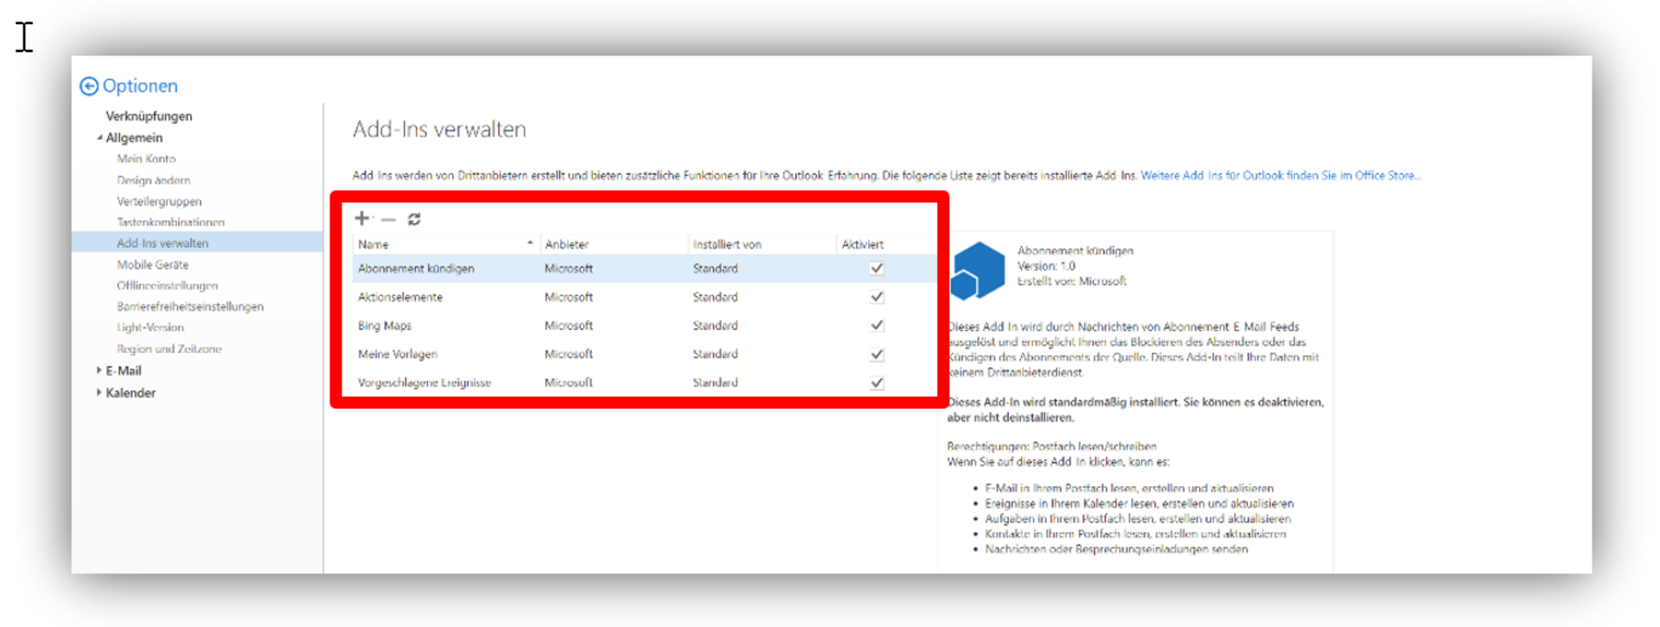This screenshot has height=627, width=1660.
Task: Select the Bing Maps add-in name
Action: point(385,325)
